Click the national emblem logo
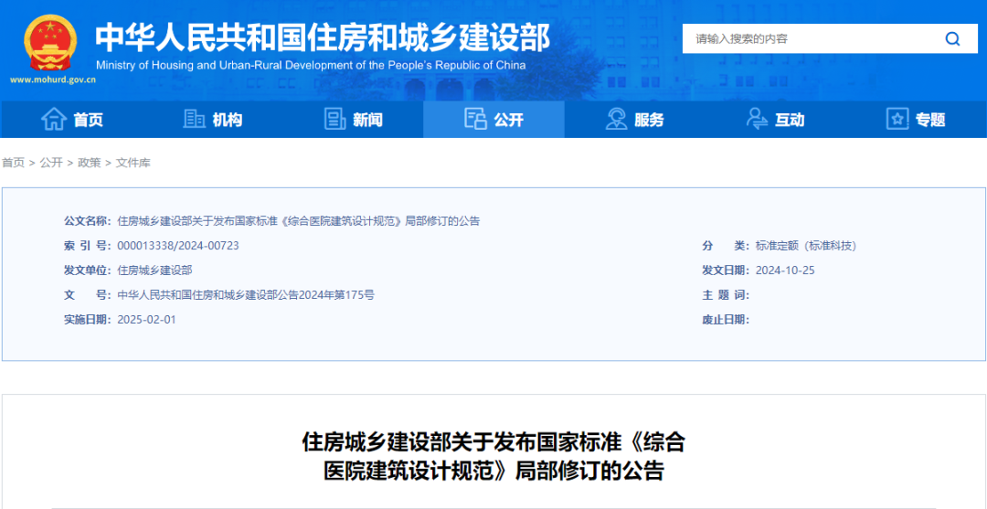Screen dimensions: 987x509 point(50,42)
